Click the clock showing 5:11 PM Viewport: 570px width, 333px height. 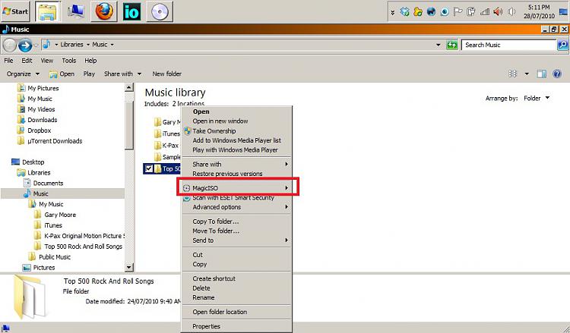tap(539, 11)
